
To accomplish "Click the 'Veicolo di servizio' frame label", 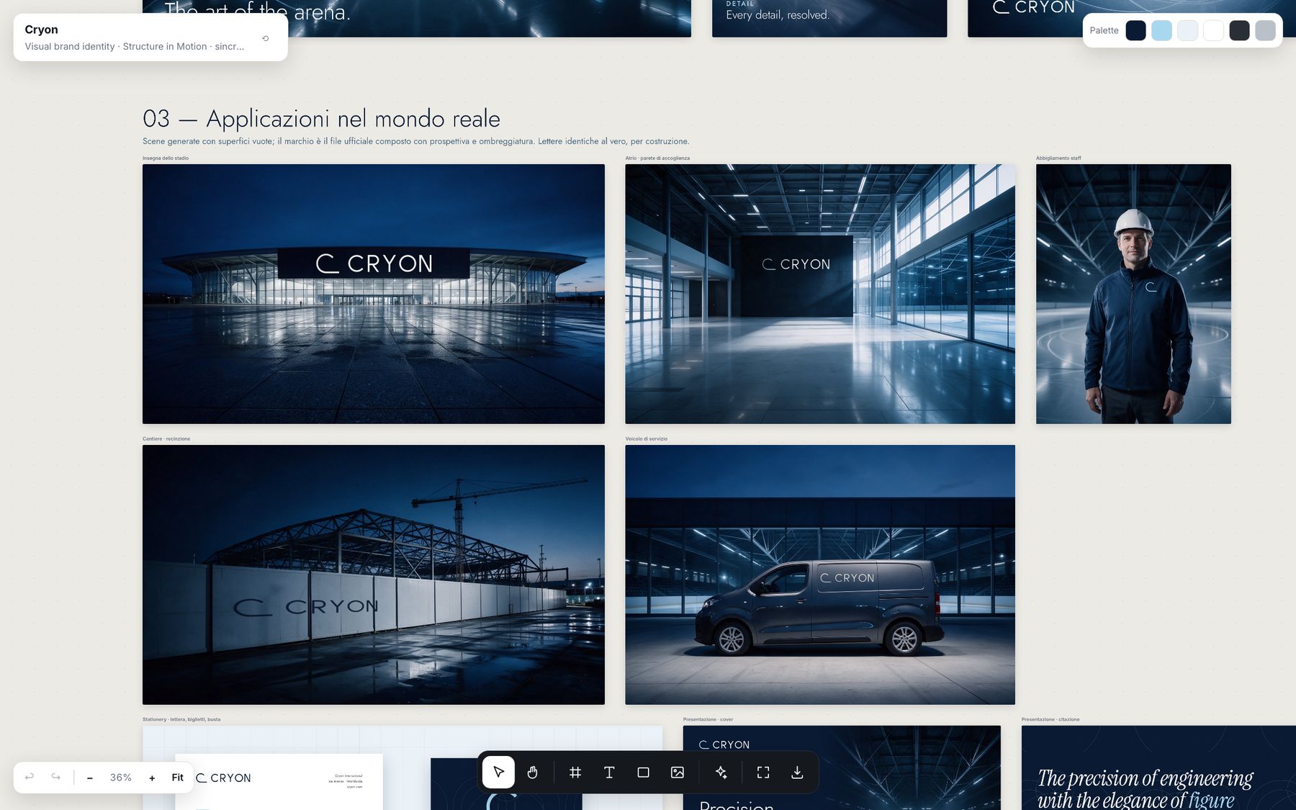I will (646, 438).
